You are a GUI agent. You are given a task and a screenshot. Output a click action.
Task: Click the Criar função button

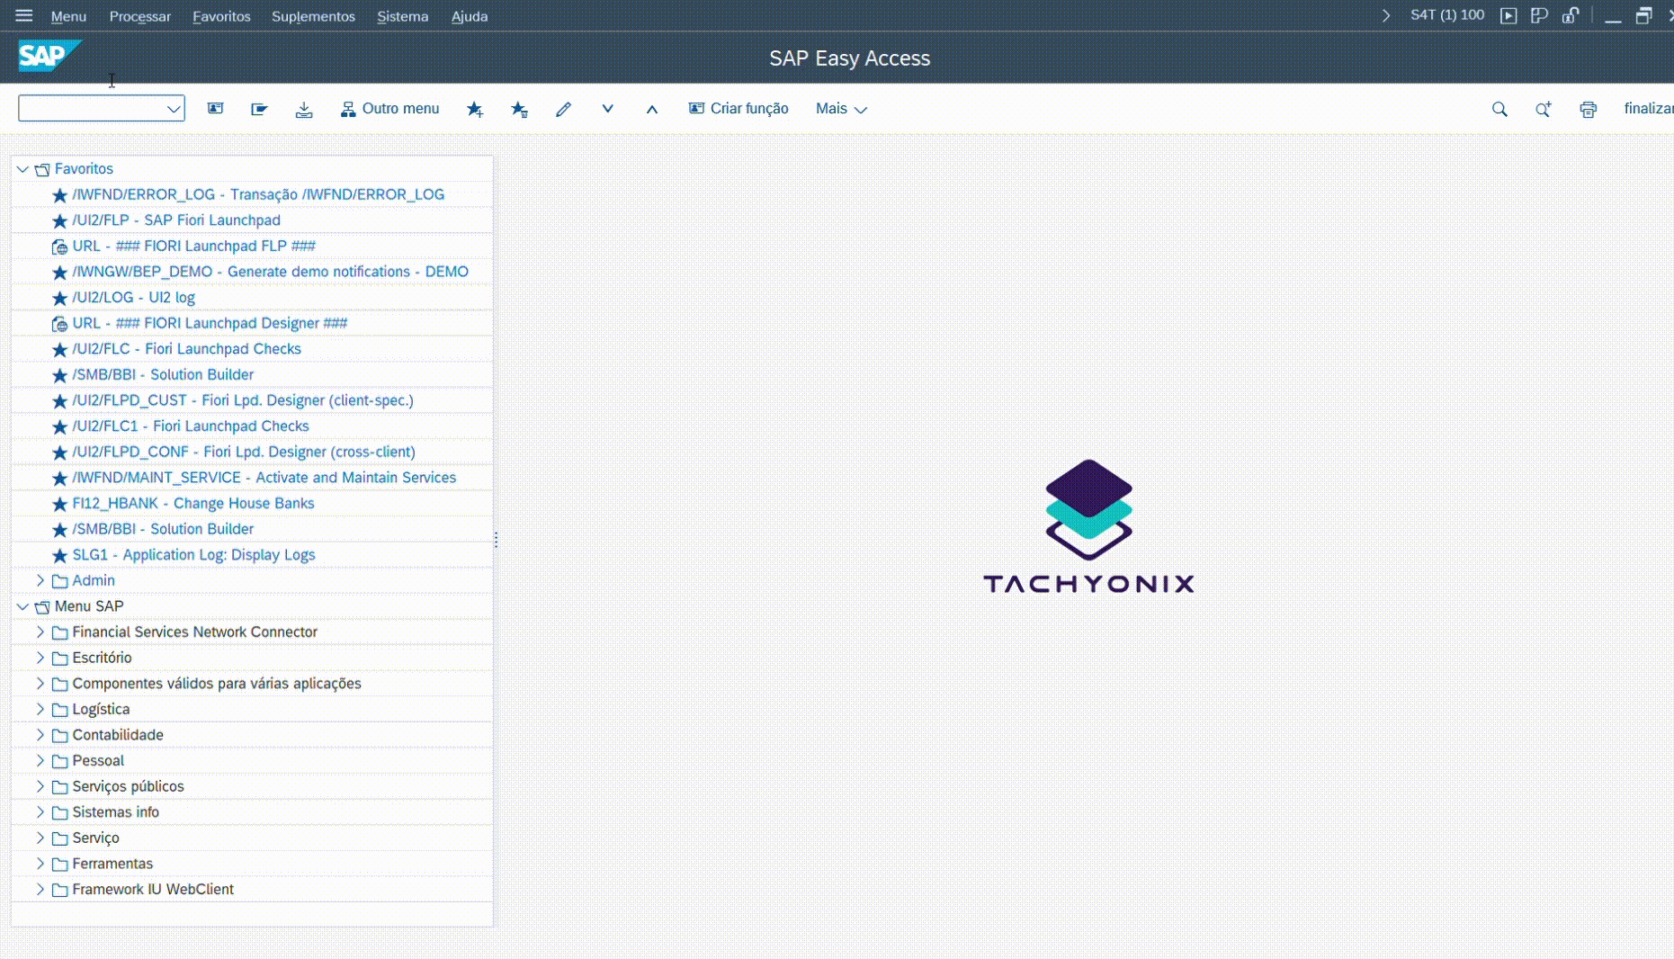[x=739, y=109]
